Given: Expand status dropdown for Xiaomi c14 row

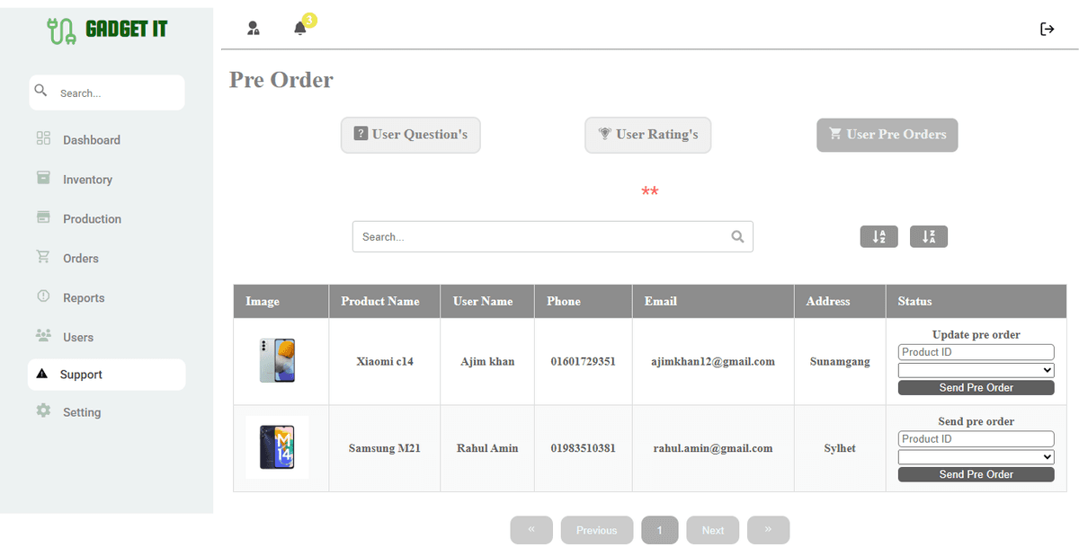Looking at the screenshot, I should tap(976, 370).
